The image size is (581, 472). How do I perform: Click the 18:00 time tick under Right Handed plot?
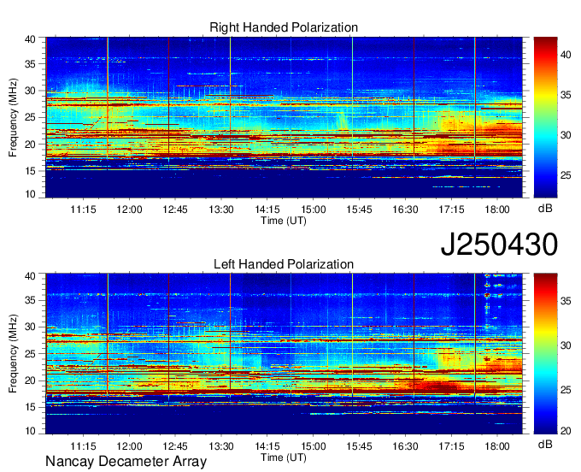[x=497, y=209]
